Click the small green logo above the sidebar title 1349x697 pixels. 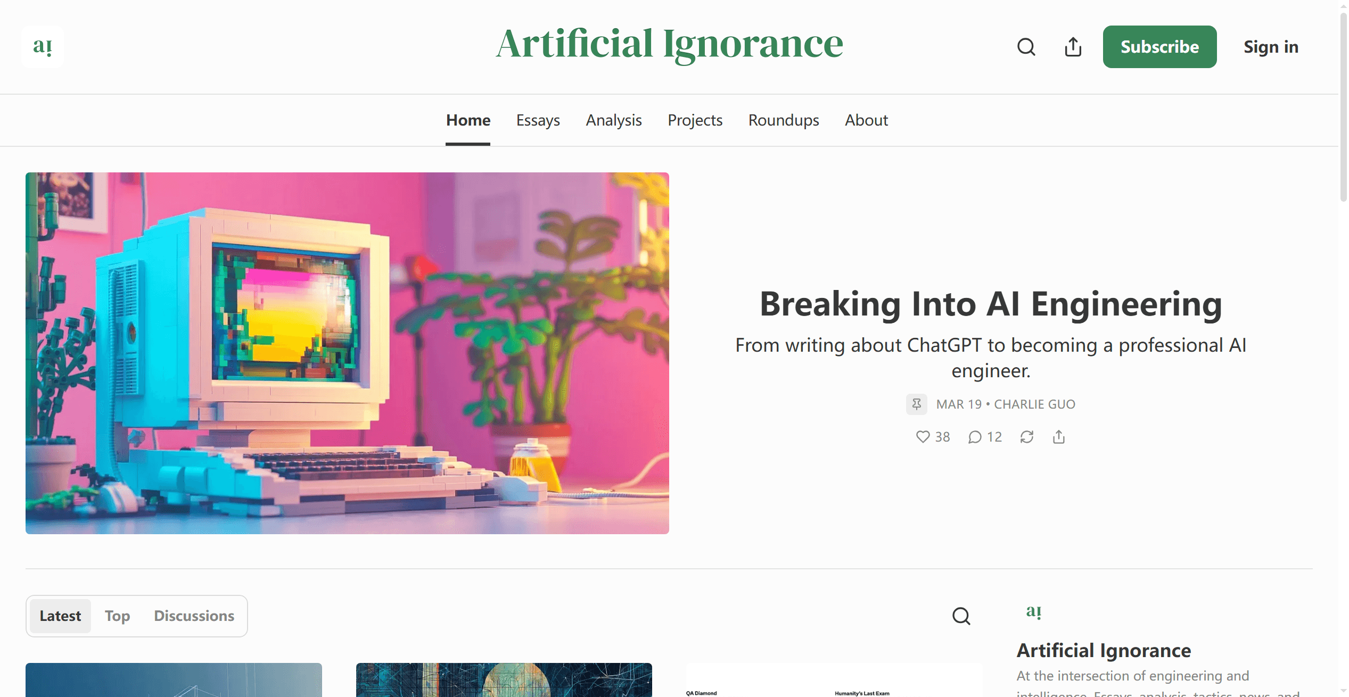coord(1033,612)
